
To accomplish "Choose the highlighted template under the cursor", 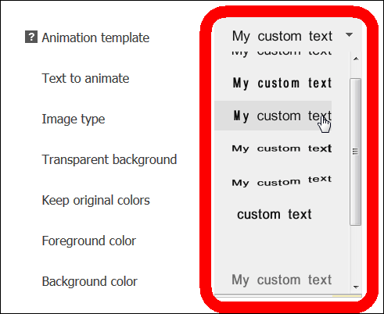I will point(273,116).
